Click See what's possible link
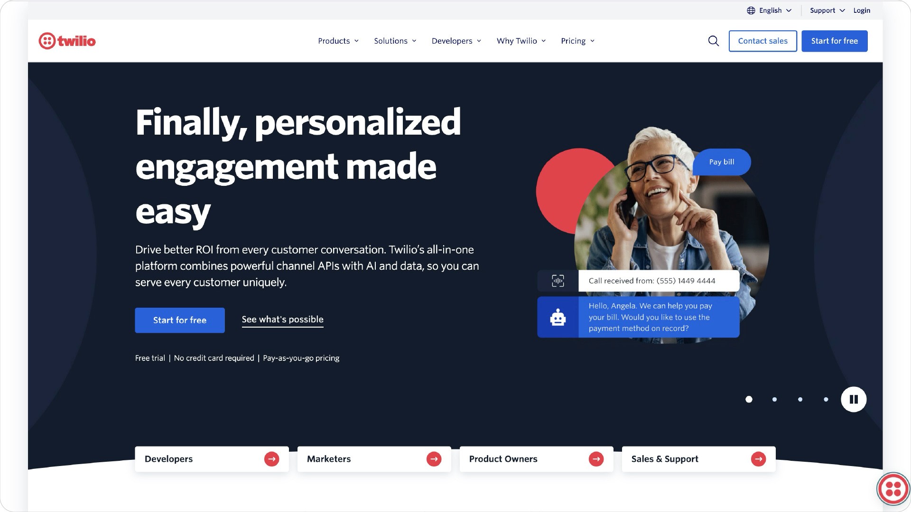This screenshot has width=911, height=512. [282, 320]
